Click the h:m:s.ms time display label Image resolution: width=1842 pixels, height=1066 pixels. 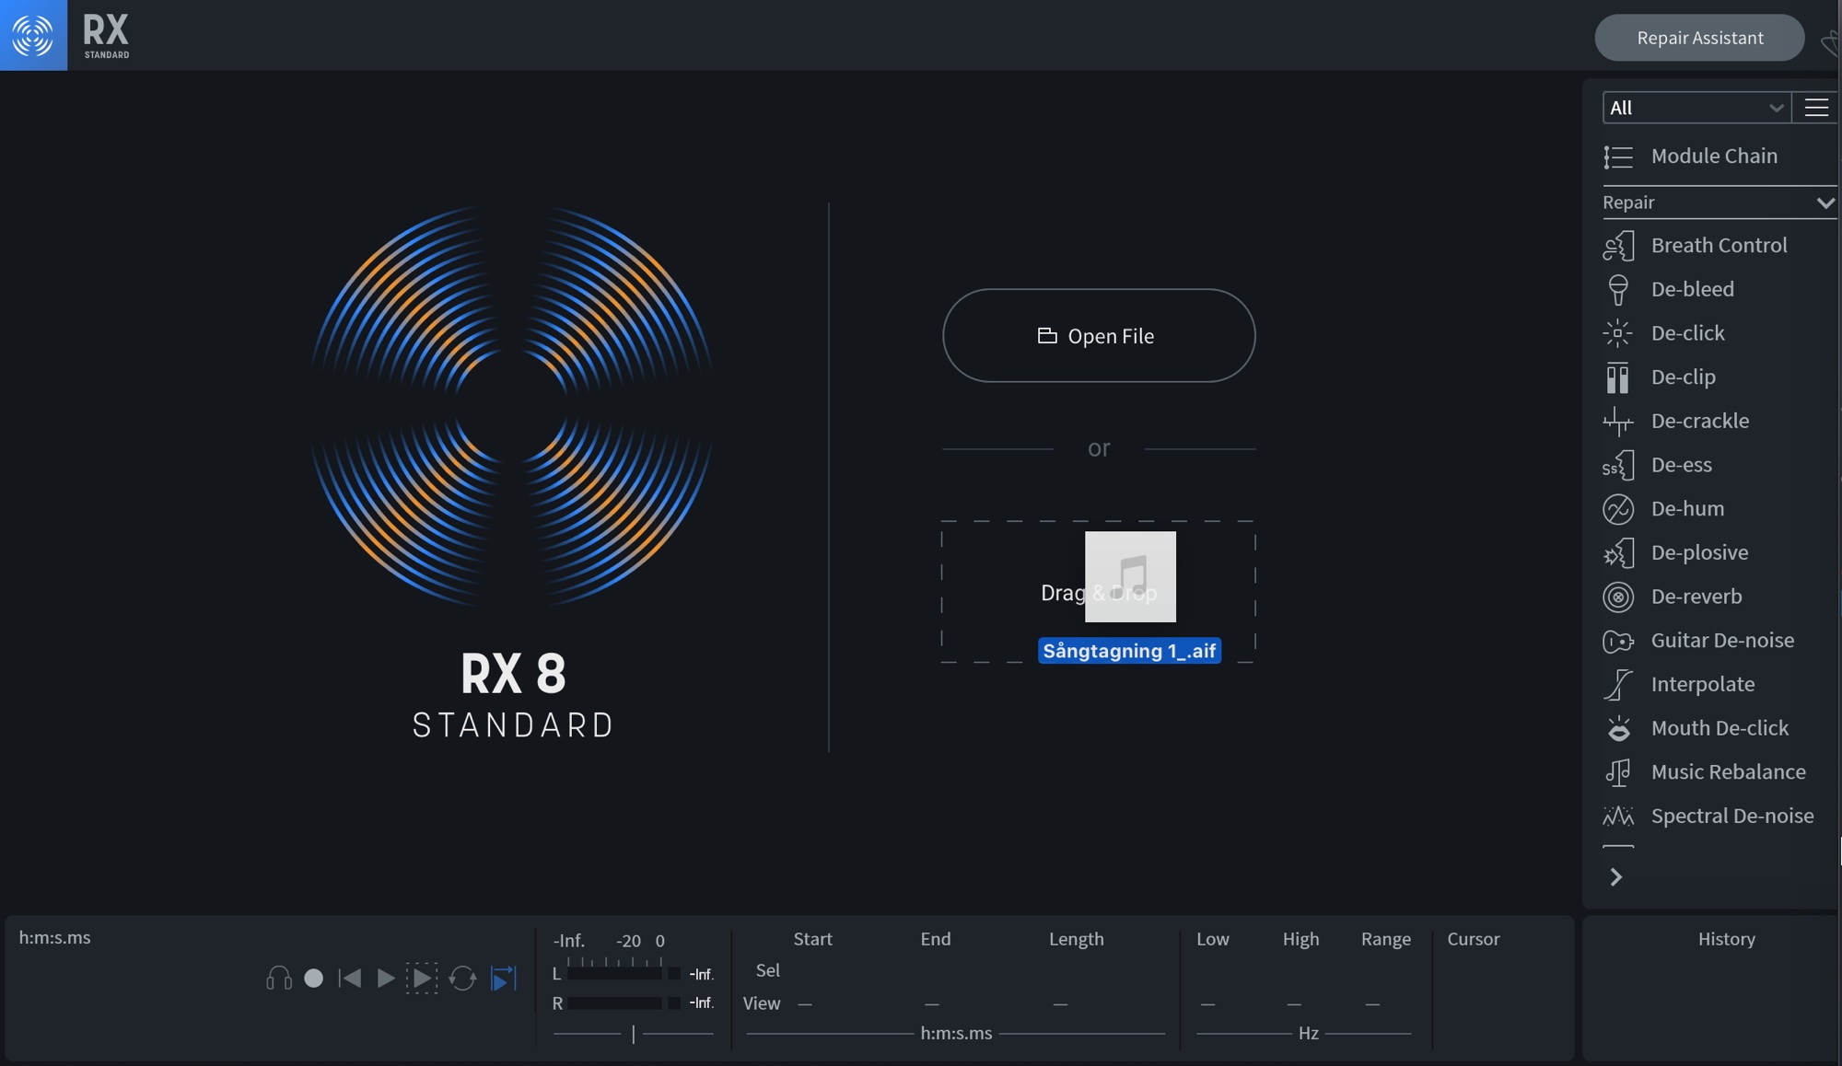(x=55, y=938)
